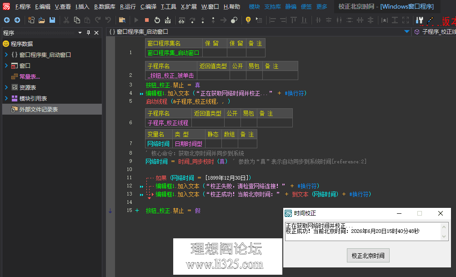Select the color picker eyedropper icon
Screen dimensions: 456x277
click(430, 20)
